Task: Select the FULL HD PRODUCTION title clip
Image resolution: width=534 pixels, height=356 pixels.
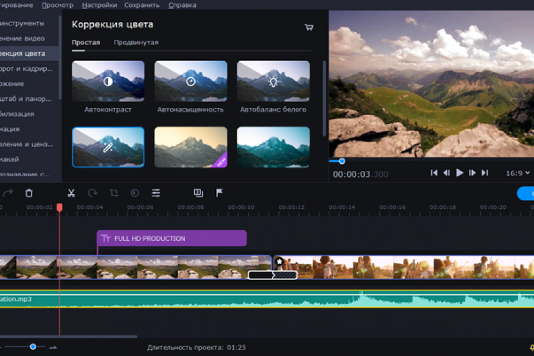Action: click(171, 239)
